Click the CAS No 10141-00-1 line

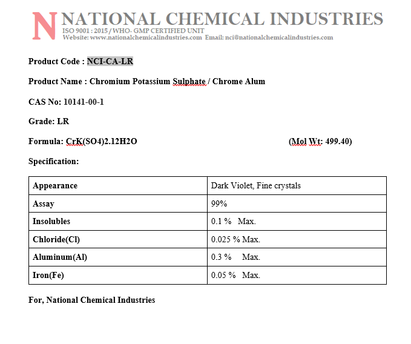tap(66, 102)
